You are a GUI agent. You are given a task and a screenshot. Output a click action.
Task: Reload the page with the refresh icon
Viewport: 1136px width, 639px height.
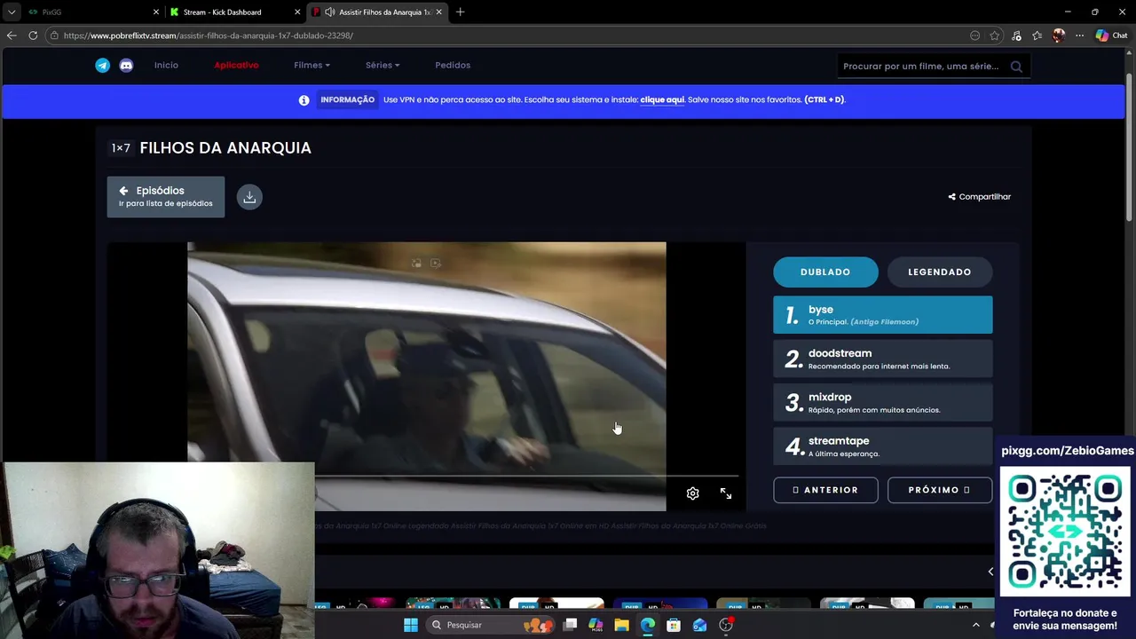(x=33, y=35)
